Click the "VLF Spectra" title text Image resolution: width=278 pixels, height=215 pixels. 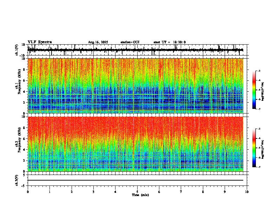(x=40, y=42)
